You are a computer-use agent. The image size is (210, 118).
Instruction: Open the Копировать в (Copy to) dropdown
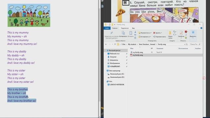coord(145,37)
